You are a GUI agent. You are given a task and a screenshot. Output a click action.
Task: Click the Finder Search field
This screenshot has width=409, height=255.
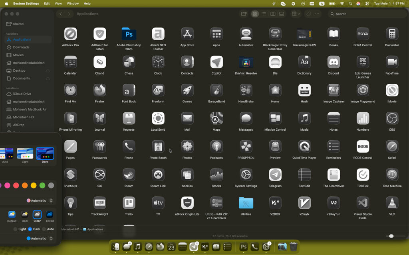[367, 14]
